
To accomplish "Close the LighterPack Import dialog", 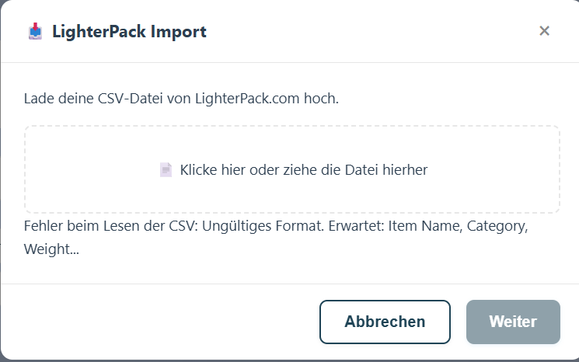I will 544,31.
